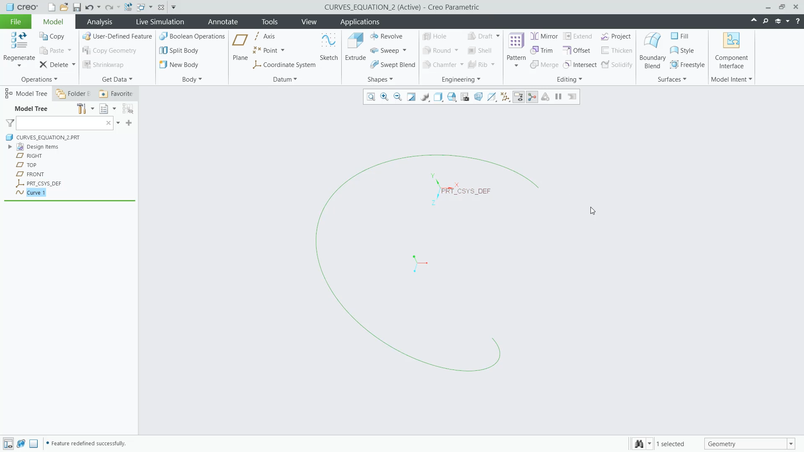Click the Open folder icon in quick access toolbar
Image resolution: width=804 pixels, height=452 pixels.
(64, 7)
